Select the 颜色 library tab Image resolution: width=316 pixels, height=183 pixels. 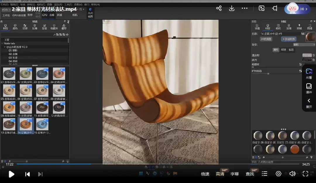(15, 27)
